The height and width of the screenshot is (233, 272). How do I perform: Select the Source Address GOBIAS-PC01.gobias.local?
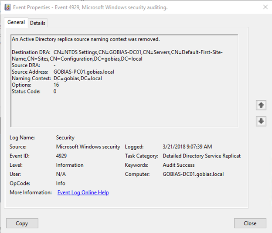(84, 72)
